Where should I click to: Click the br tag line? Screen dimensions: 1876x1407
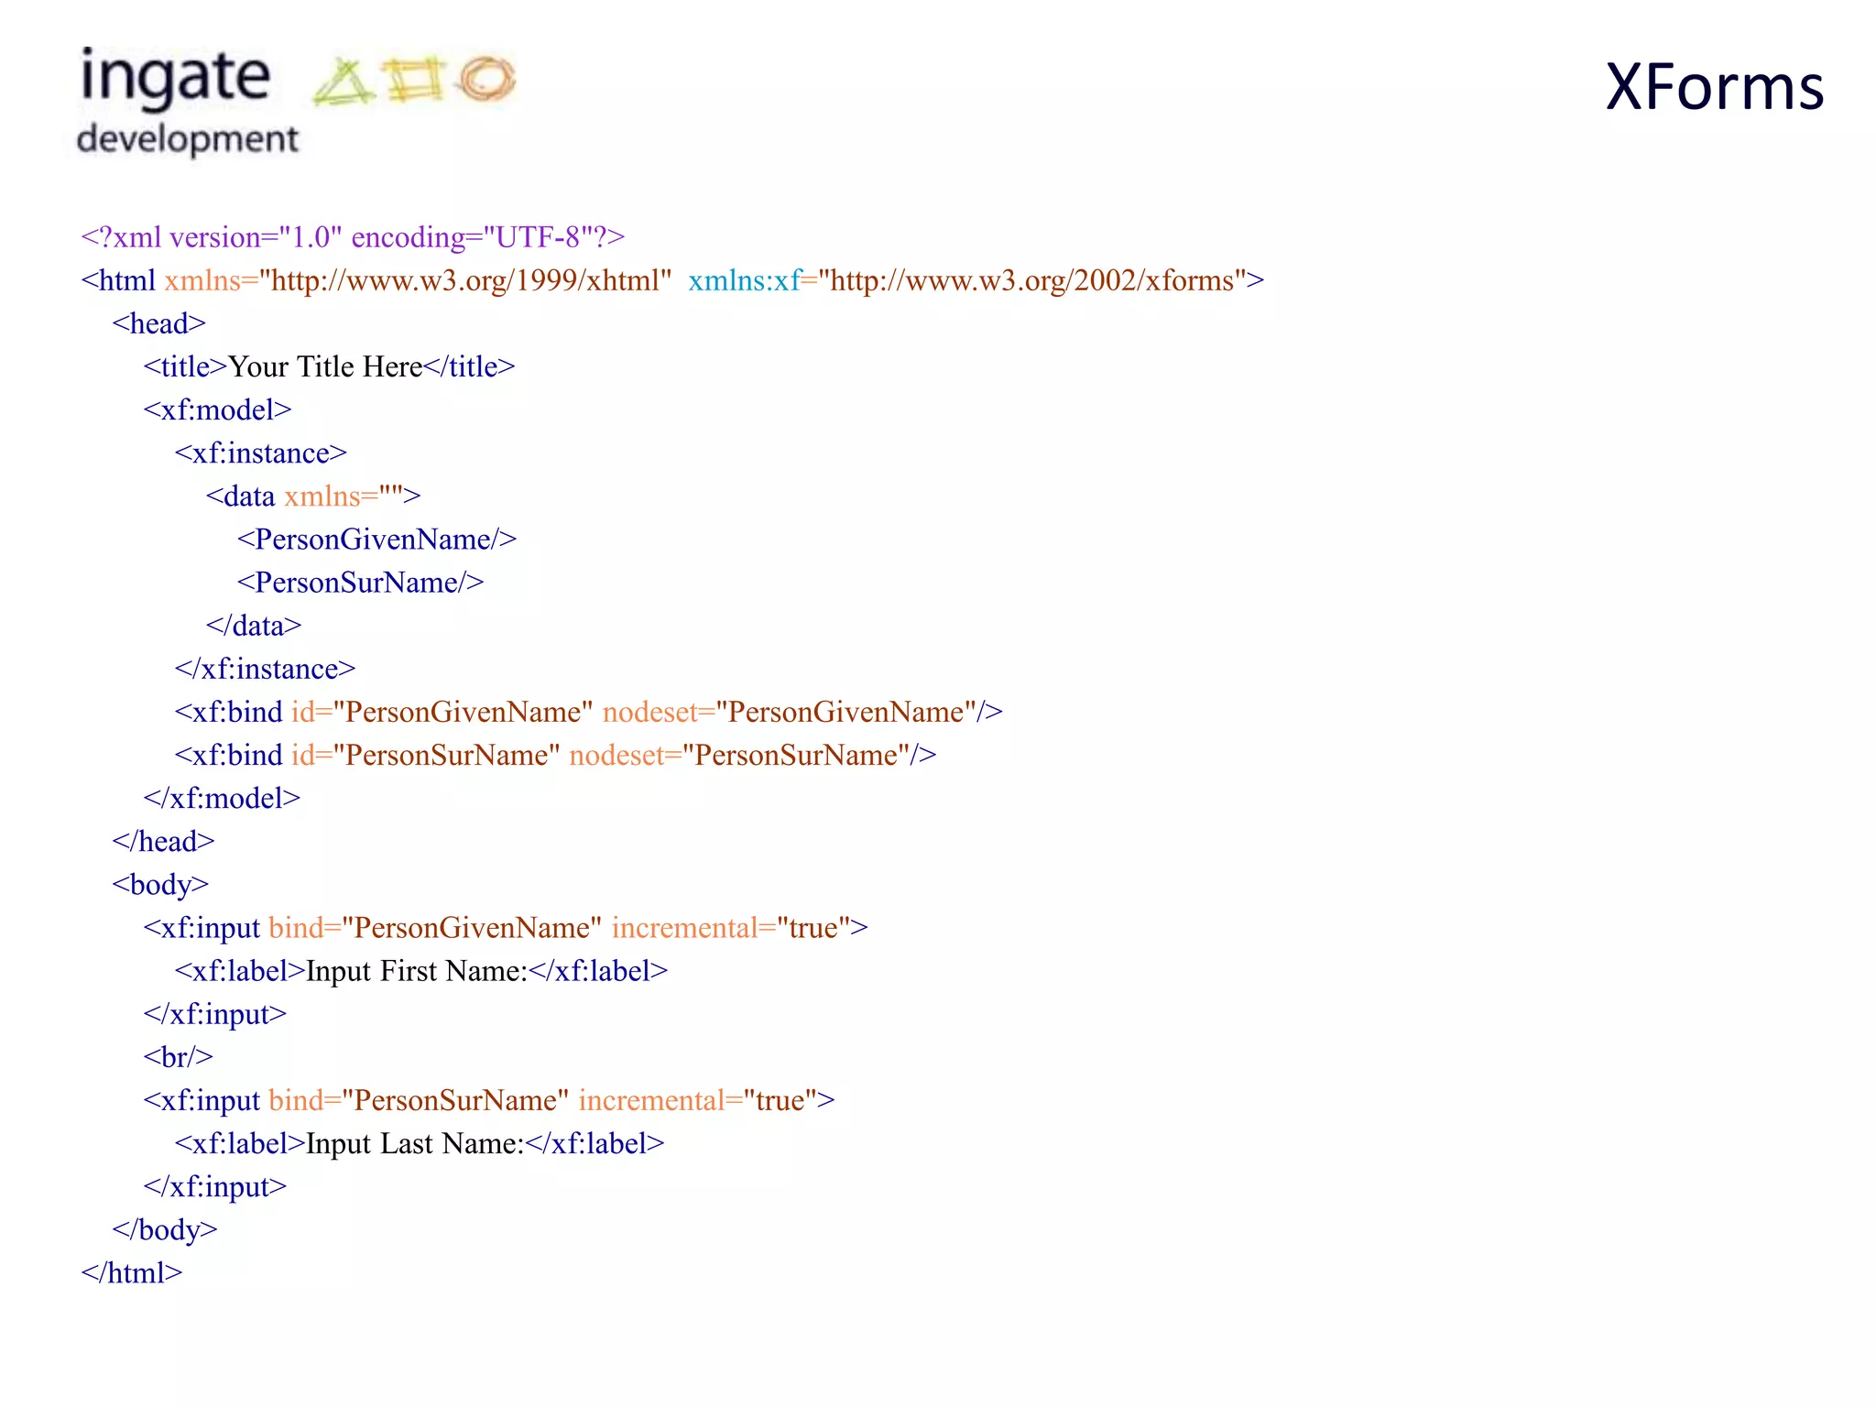pyautogui.click(x=178, y=1057)
